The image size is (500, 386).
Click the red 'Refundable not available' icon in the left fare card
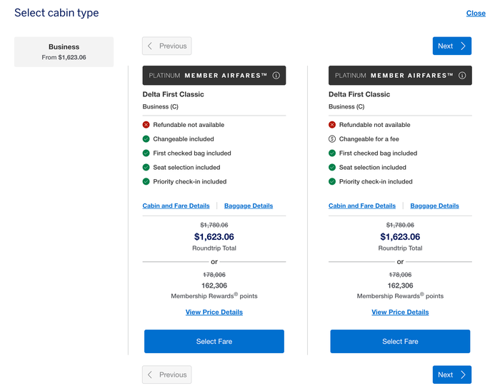click(x=146, y=125)
